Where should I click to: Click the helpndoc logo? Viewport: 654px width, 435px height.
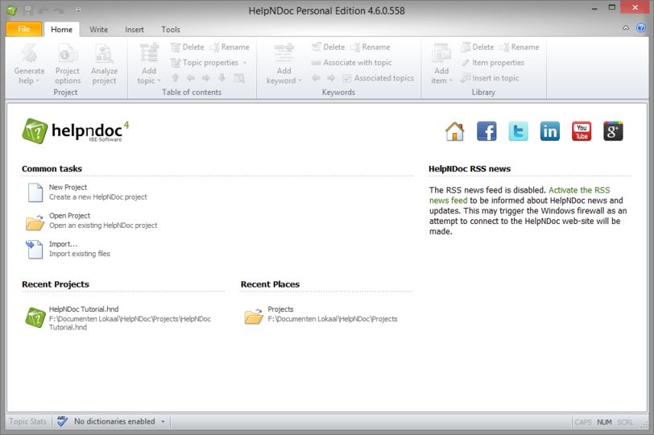(76, 131)
